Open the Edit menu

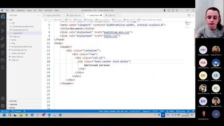pos(13,10)
